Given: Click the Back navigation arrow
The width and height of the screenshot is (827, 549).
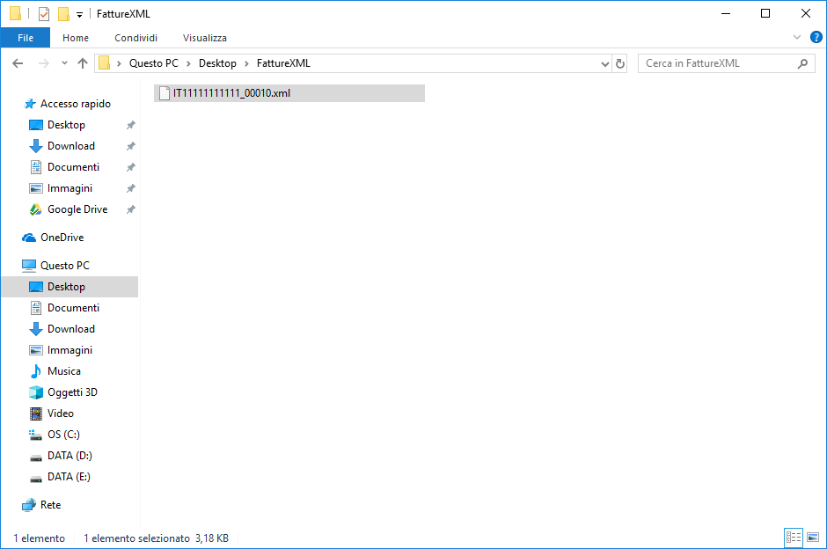Looking at the screenshot, I should click(18, 63).
